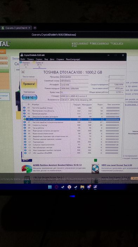Viewport: 138px width, 247px height.
Task: Click the Serial ATA interface field
Action: tap(74, 84)
